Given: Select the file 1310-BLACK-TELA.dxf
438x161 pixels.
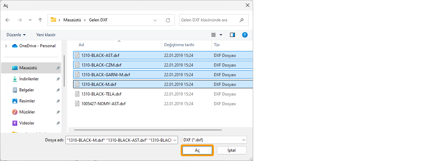Looking at the screenshot, I should click(x=101, y=94).
